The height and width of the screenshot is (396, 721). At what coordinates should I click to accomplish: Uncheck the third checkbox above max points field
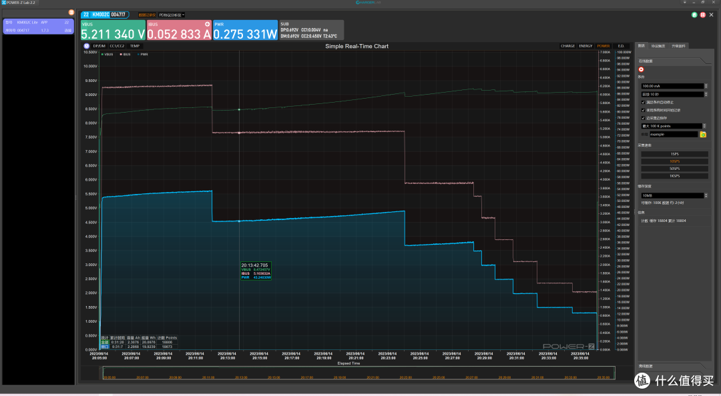(x=643, y=118)
